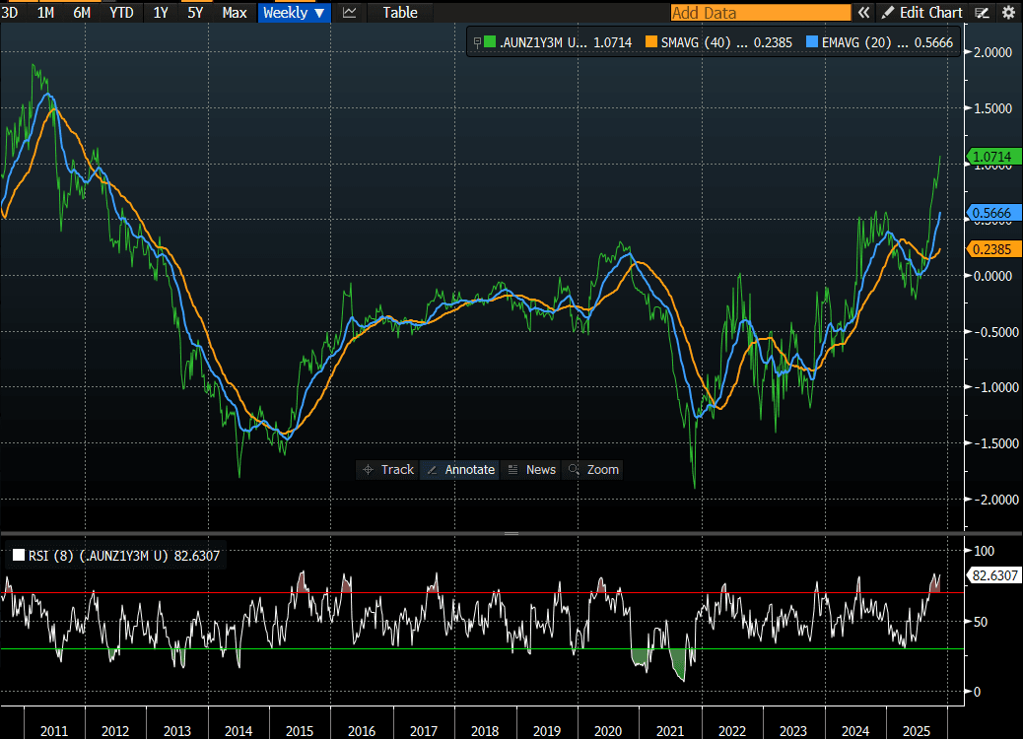The image size is (1023, 739).
Task: Click the orange SMAVG (40) legend swatch
Action: [651, 42]
